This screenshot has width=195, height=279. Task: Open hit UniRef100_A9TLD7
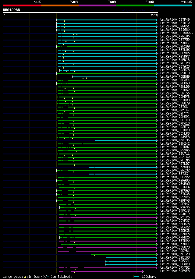pyautogui.click(x=175, y=164)
